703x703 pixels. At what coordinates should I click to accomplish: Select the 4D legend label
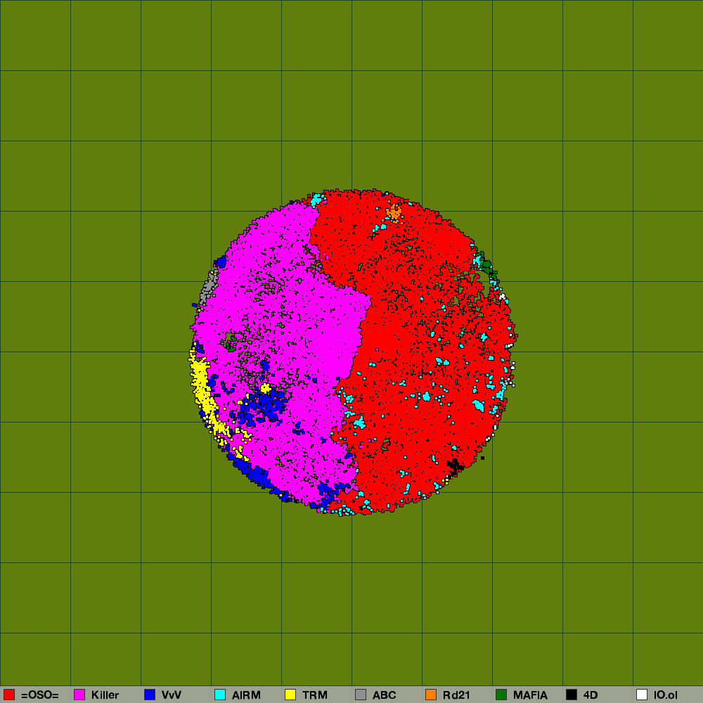(591, 695)
